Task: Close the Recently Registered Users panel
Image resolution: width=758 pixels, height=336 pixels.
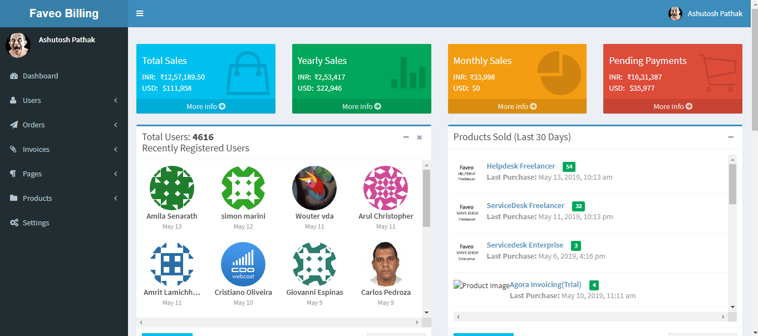Action: tap(420, 137)
